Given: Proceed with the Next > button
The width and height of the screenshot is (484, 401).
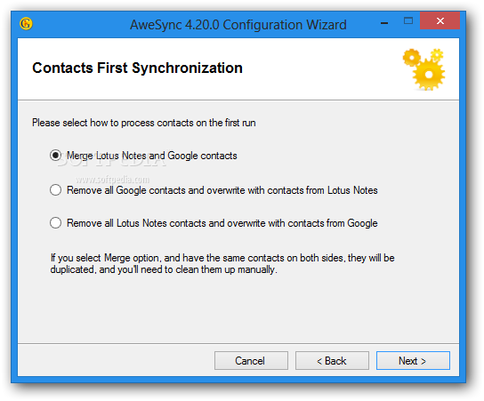Looking at the screenshot, I should (413, 360).
